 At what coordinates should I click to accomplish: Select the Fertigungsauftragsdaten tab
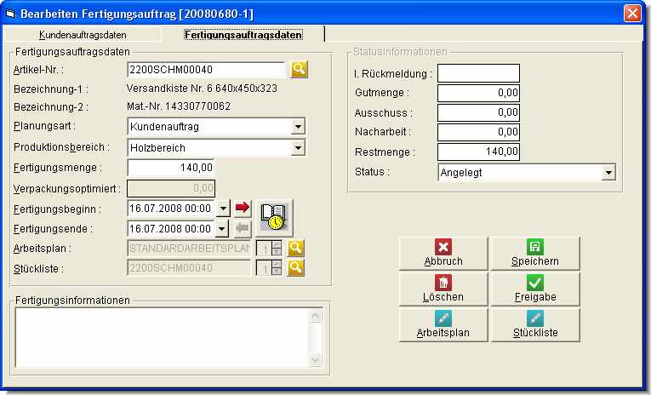coord(243,35)
